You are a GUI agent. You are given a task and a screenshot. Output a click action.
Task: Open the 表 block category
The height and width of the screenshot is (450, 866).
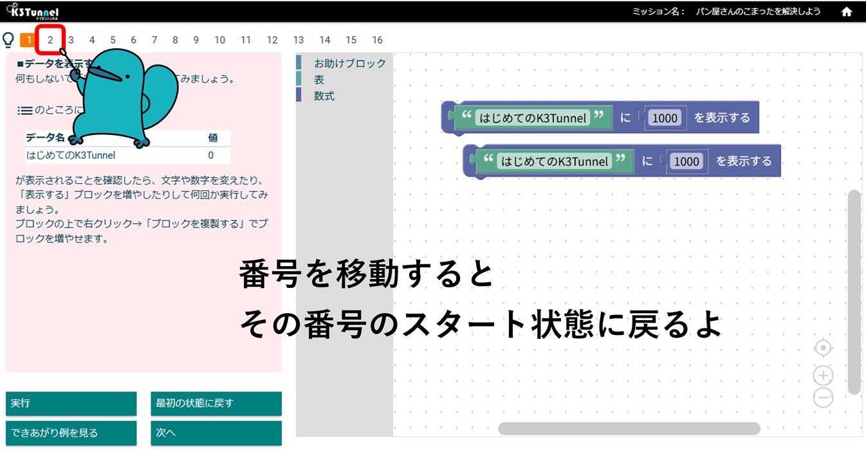tap(319, 80)
